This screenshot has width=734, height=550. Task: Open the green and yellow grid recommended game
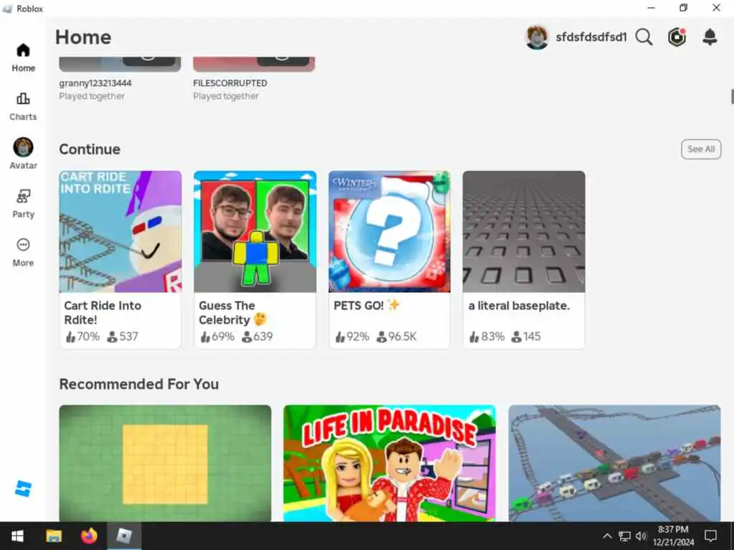tap(166, 463)
